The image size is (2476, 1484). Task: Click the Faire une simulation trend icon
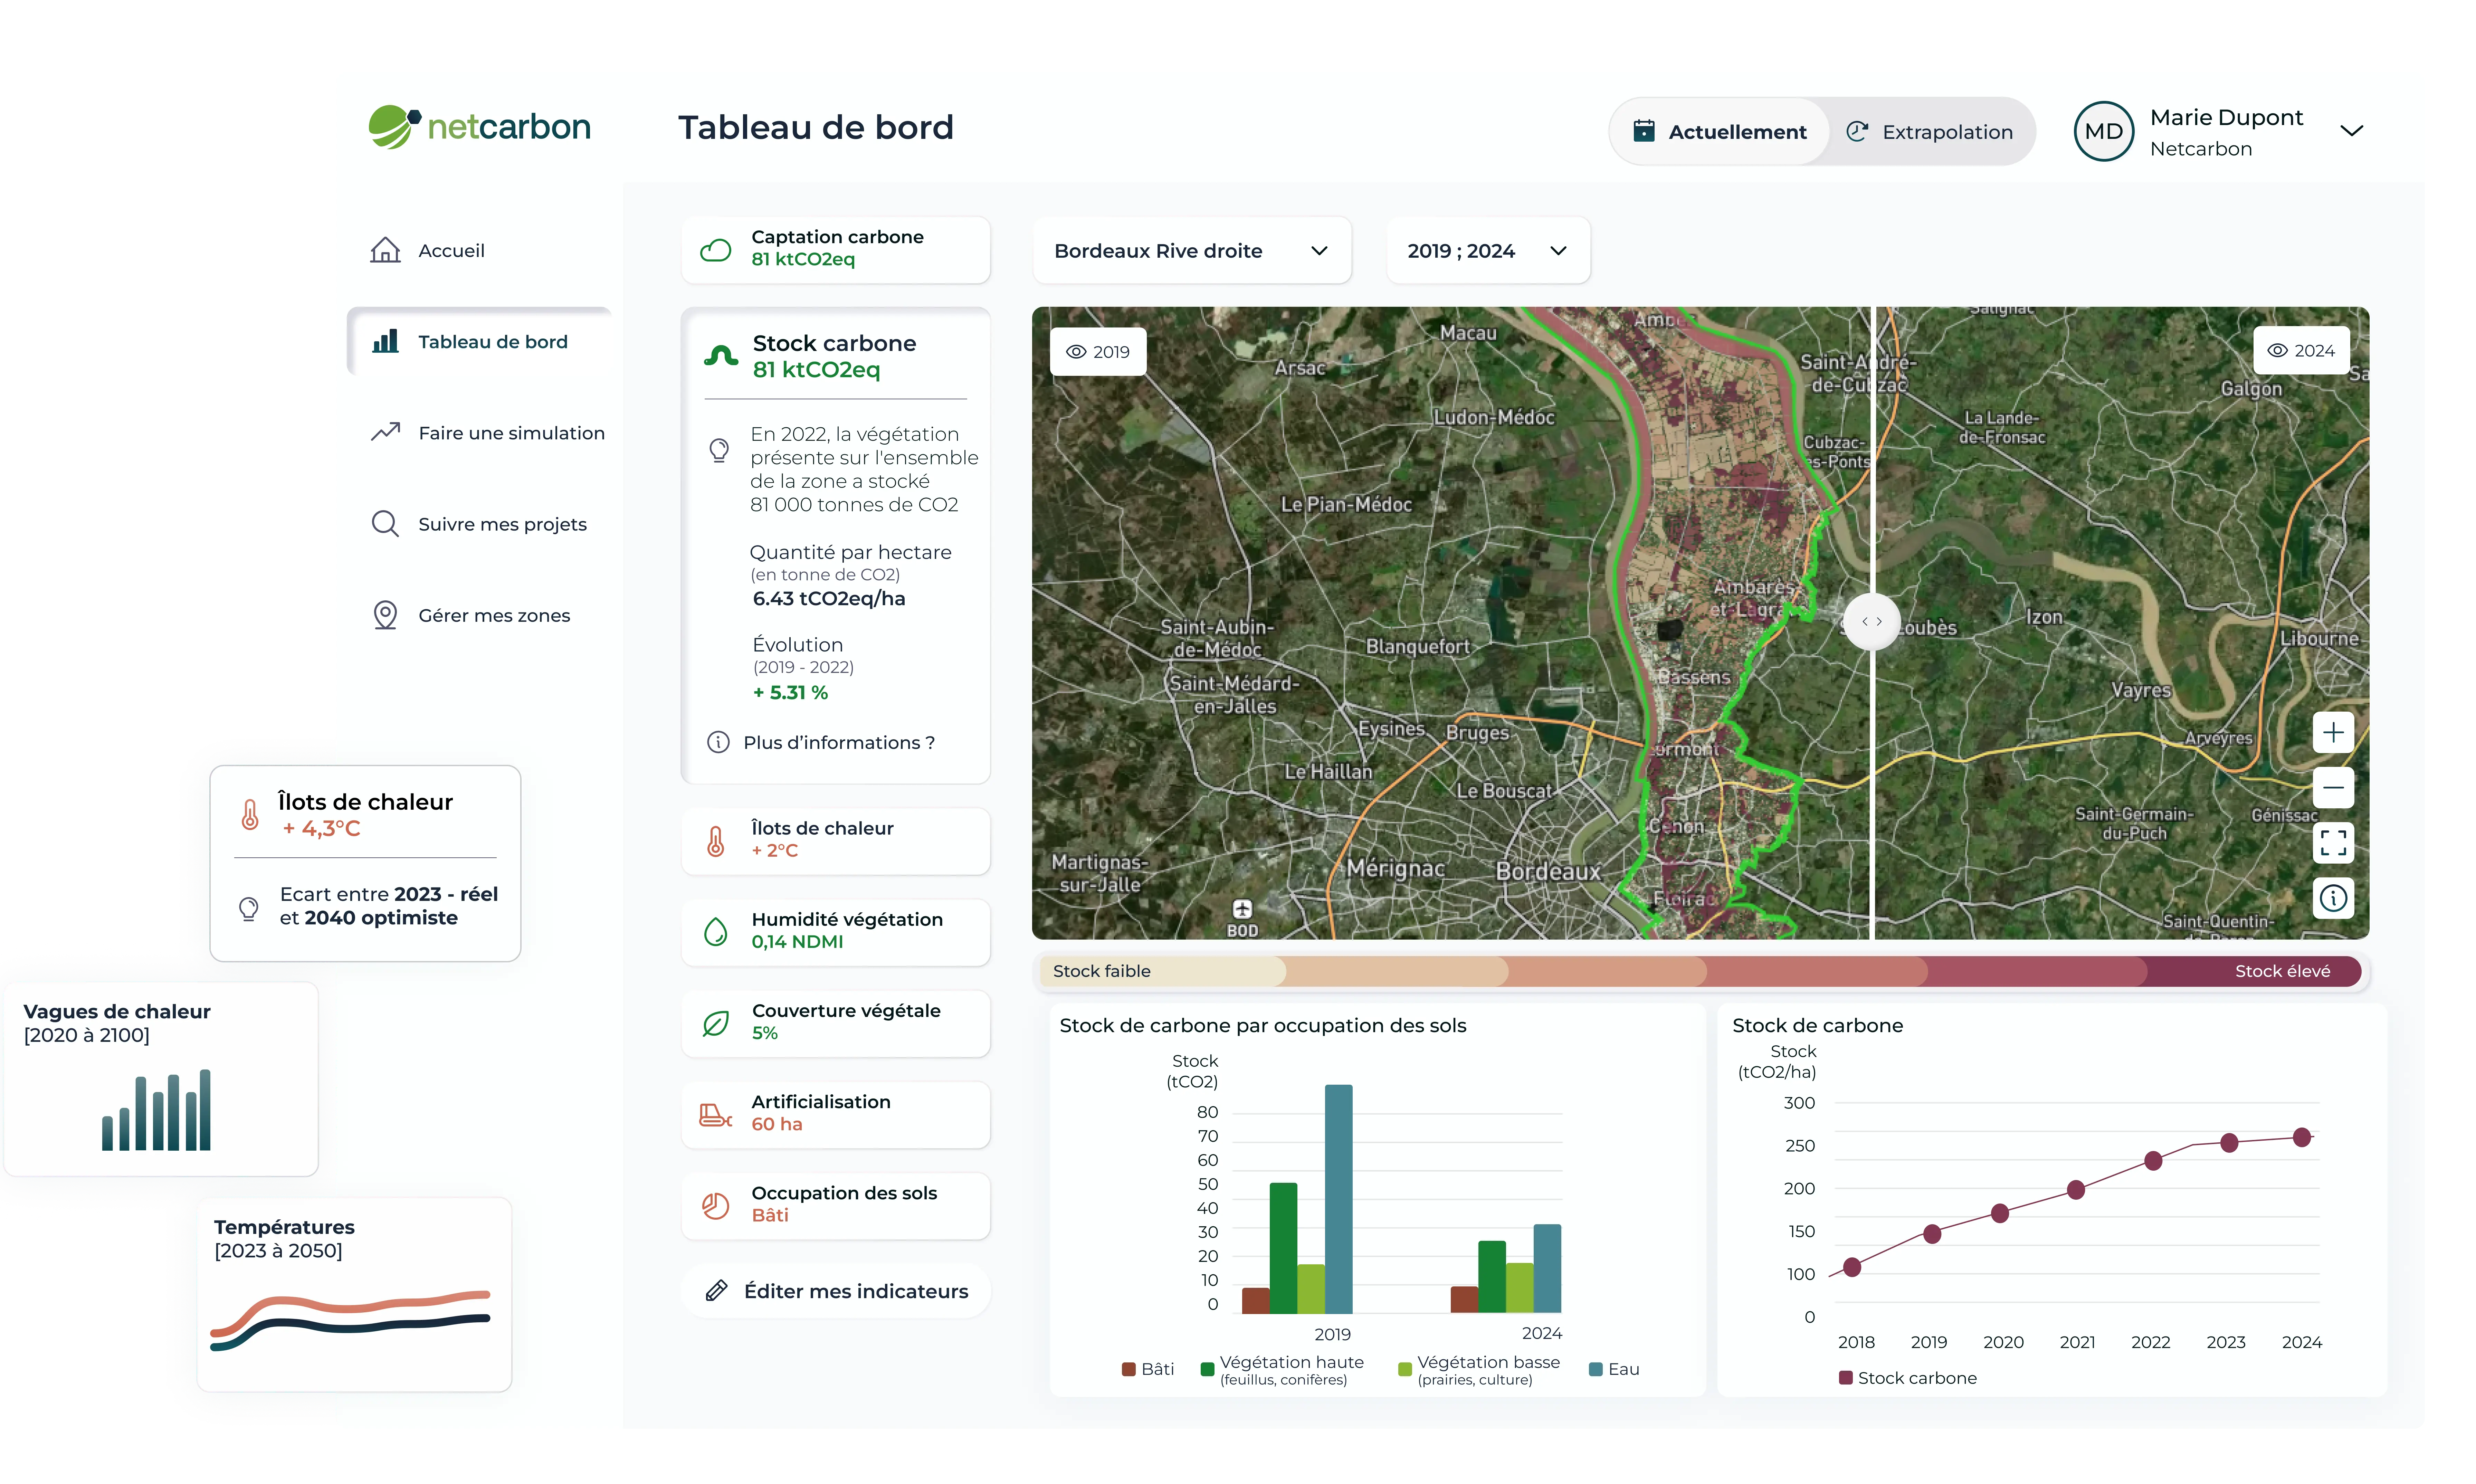(x=385, y=432)
